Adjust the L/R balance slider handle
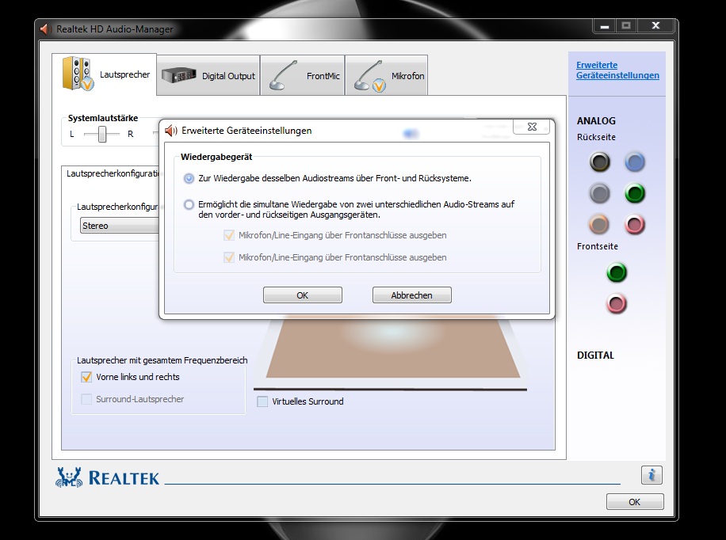This screenshot has height=540, width=726. 102,134
